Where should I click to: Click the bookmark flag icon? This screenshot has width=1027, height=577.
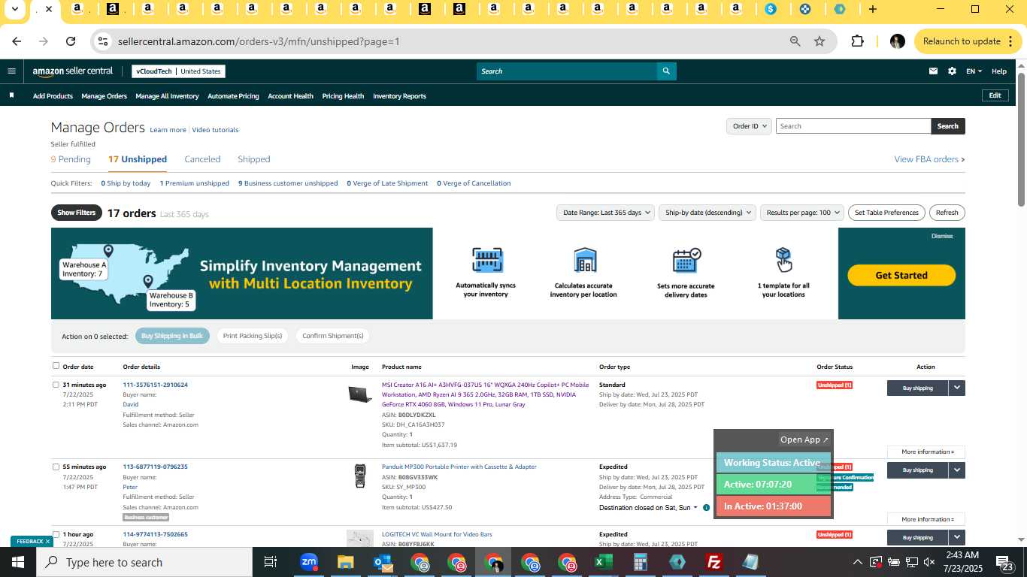tap(11, 95)
